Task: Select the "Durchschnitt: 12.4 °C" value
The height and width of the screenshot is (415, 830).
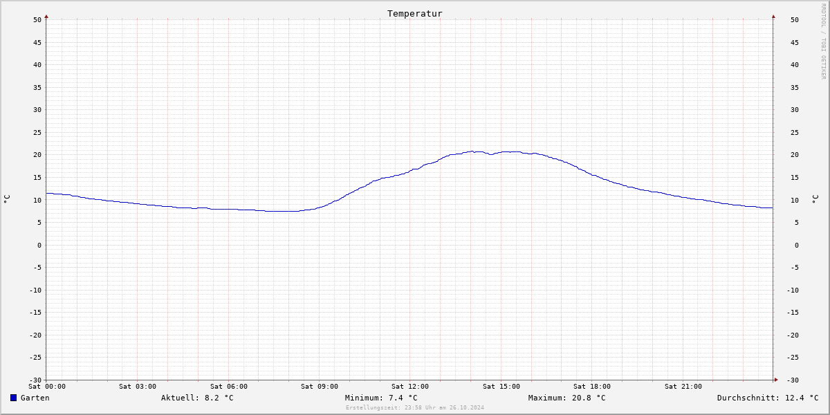Action: pos(768,398)
